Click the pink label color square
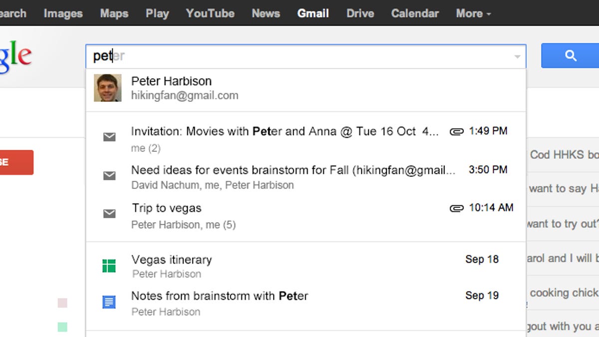This screenshot has height=337, width=599. click(62, 303)
